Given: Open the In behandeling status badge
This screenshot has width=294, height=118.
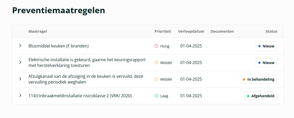Looking at the screenshot, I should pos(258,79).
